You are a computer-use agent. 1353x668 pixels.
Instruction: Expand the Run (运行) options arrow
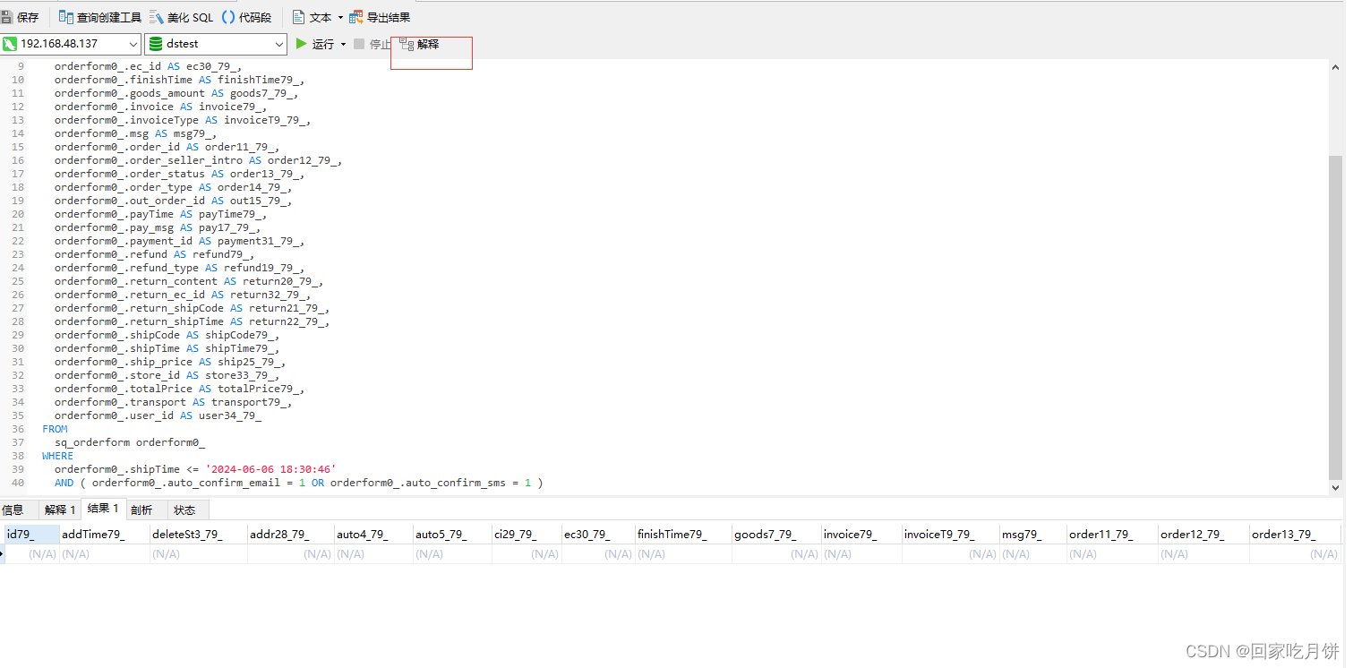pos(343,45)
